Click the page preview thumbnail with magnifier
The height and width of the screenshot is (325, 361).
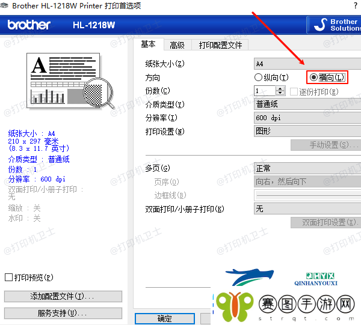70,81
